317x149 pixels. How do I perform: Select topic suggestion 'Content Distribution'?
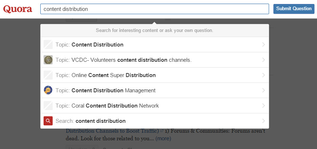pyautogui.click(x=155, y=45)
